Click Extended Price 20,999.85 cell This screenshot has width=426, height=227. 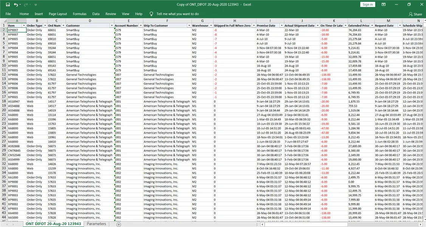(361, 213)
